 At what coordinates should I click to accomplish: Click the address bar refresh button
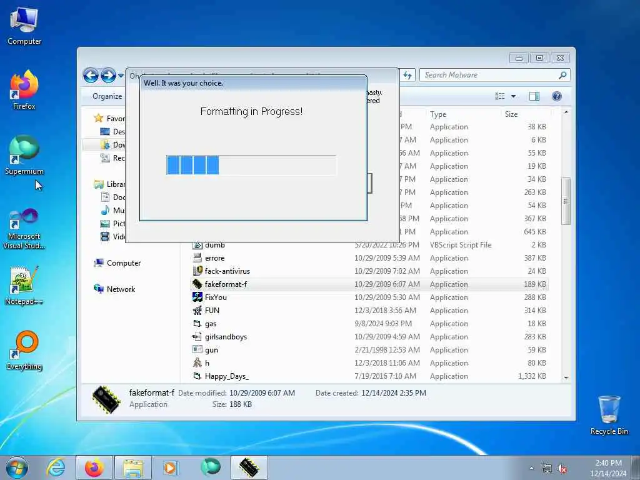[407, 75]
